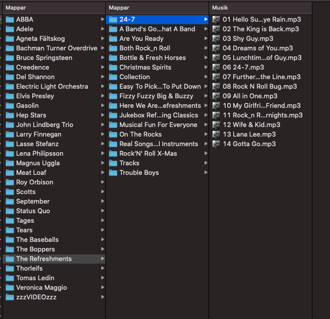
Task: Select the Thorleifs folder
Action: point(54,269)
